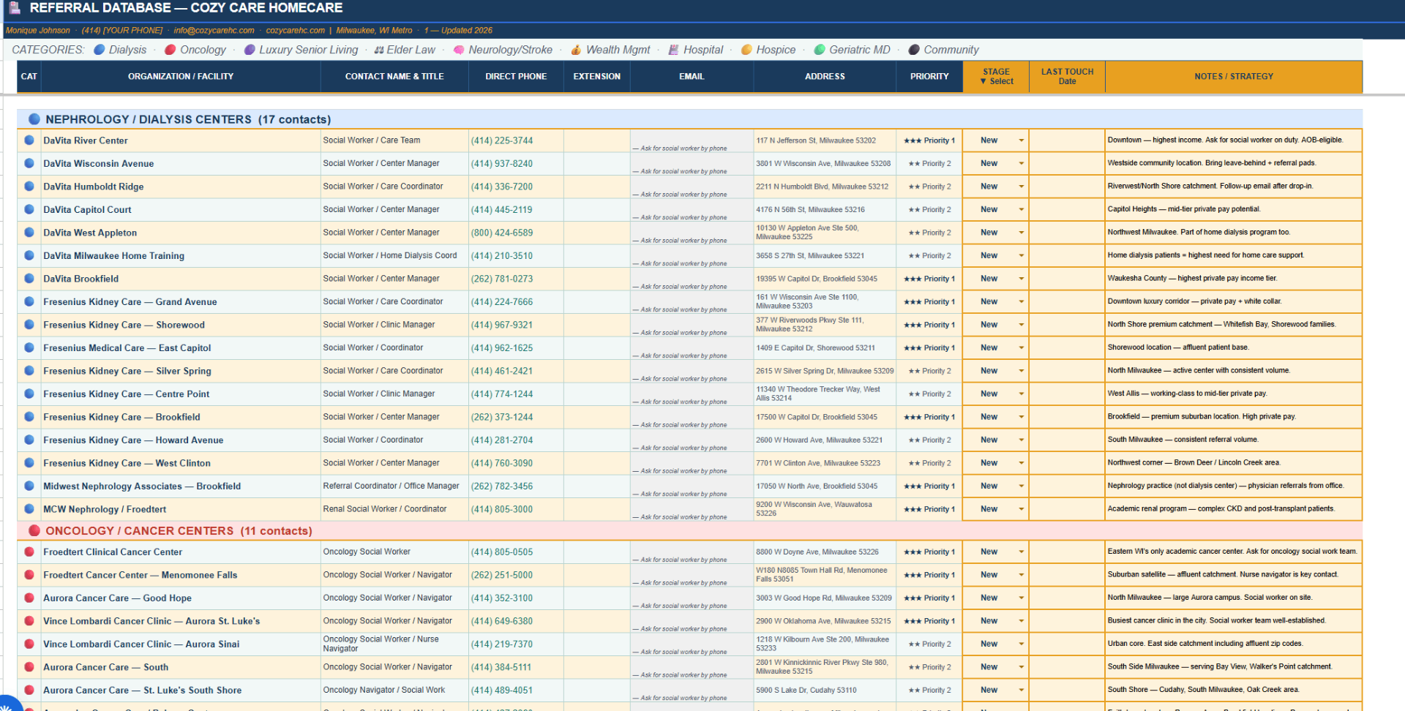The height and width of the screenshot is (711, 1405).
Task: Select the Organization / Facility column header
Action: [181, 76]
